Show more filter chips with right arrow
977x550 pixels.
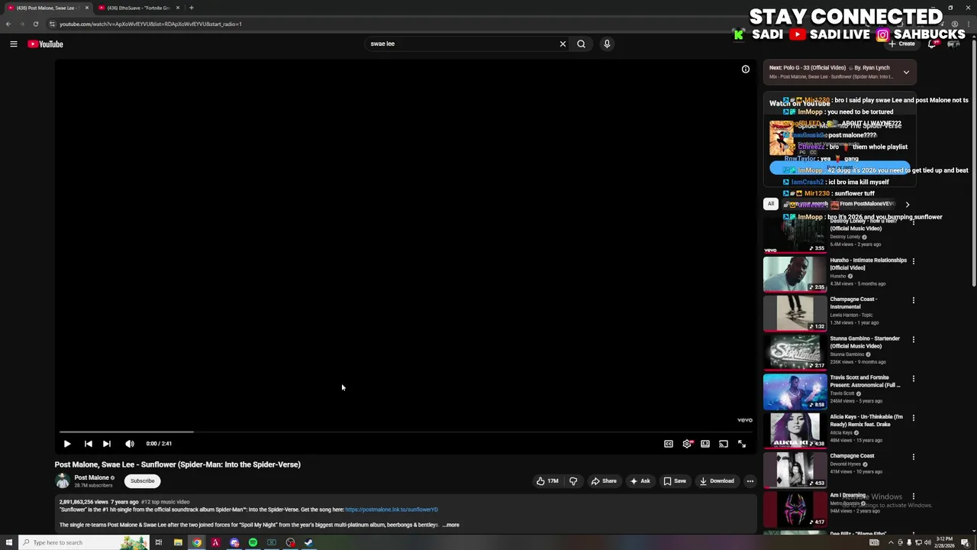point(907,205)
